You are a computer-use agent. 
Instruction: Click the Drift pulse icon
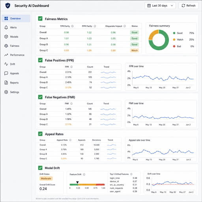coord(6,64)
